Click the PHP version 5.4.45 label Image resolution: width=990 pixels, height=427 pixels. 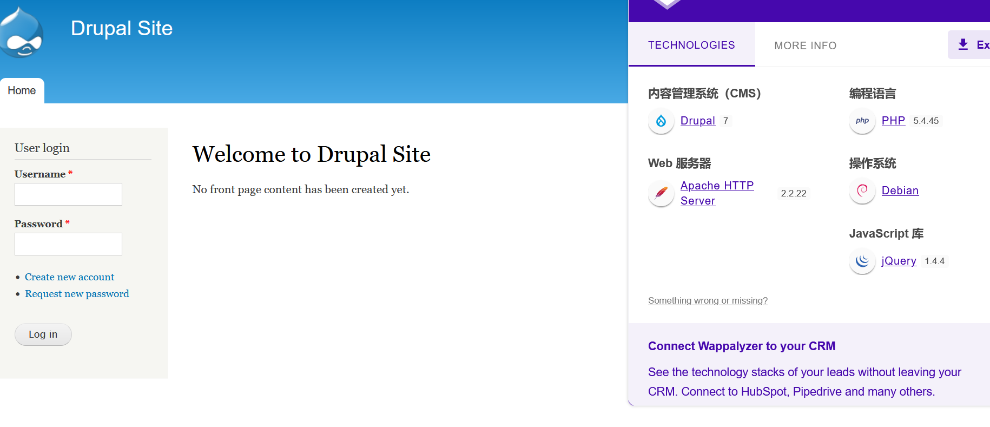(x=926, y=121)
